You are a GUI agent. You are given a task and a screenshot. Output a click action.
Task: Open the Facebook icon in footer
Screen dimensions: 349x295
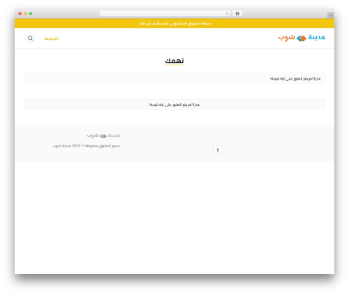coord(218,150)
